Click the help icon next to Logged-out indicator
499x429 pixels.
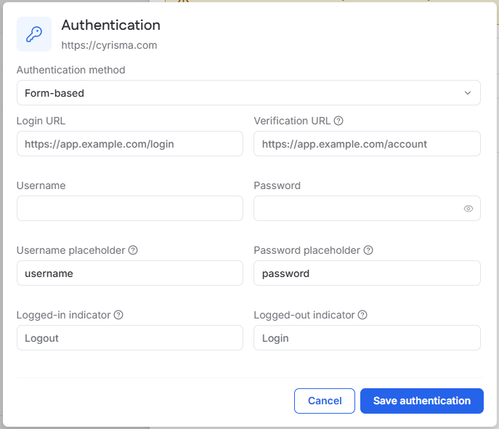coord(362,315)
